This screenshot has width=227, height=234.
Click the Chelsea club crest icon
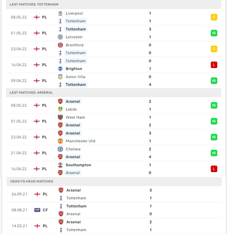(60, 149)
